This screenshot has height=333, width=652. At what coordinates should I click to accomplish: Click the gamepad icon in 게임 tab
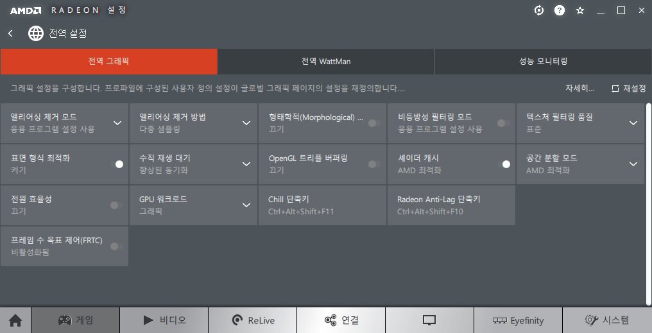65,320
